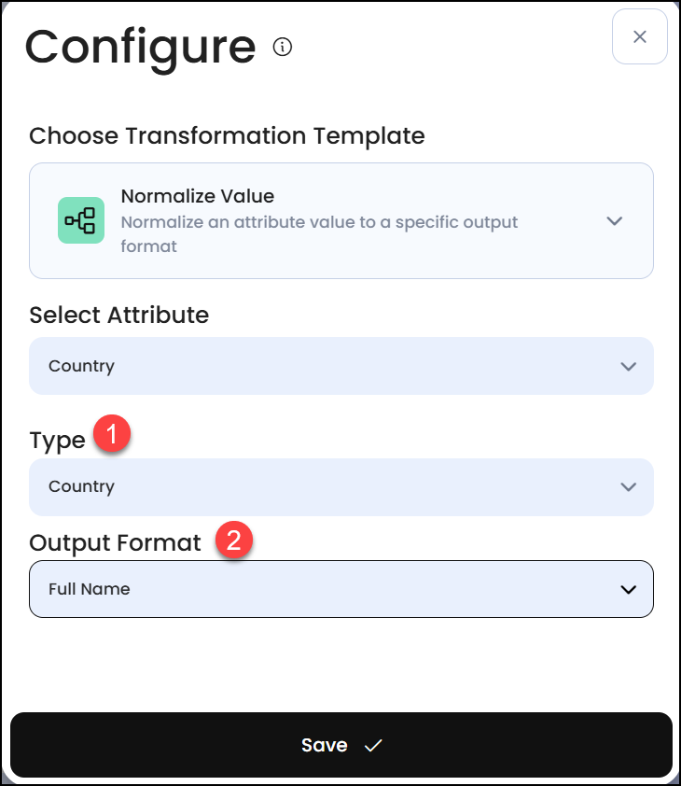Screen dimensions: 681x786
Task: Click the Choose Transformation Template label
Action: pyautogui.click(x=227, y=135)
